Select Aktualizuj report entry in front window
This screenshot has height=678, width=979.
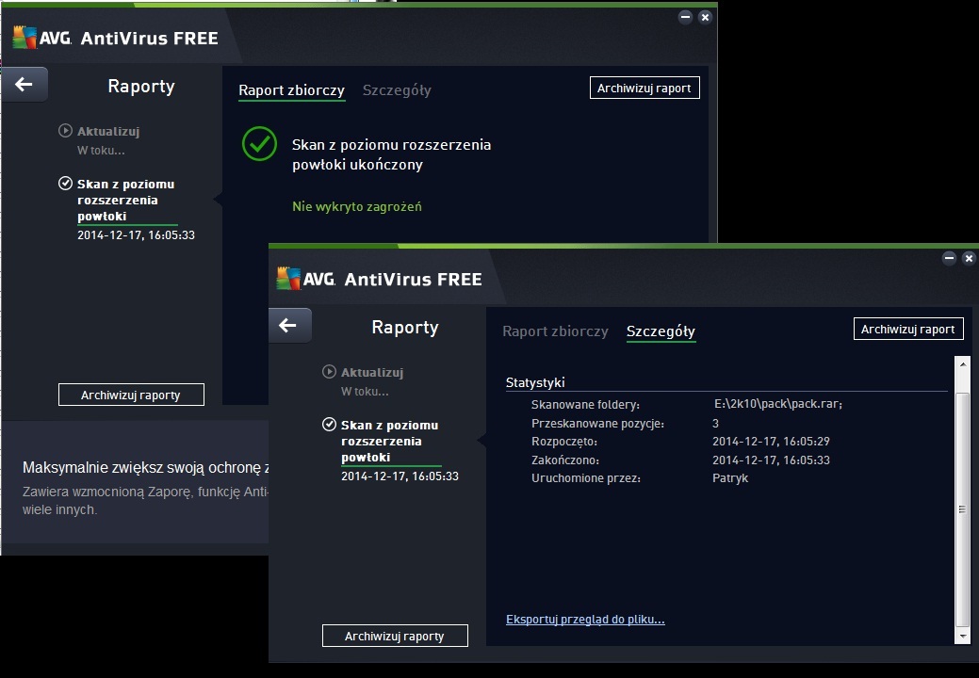pyautogui.click(x=372, y=372)
